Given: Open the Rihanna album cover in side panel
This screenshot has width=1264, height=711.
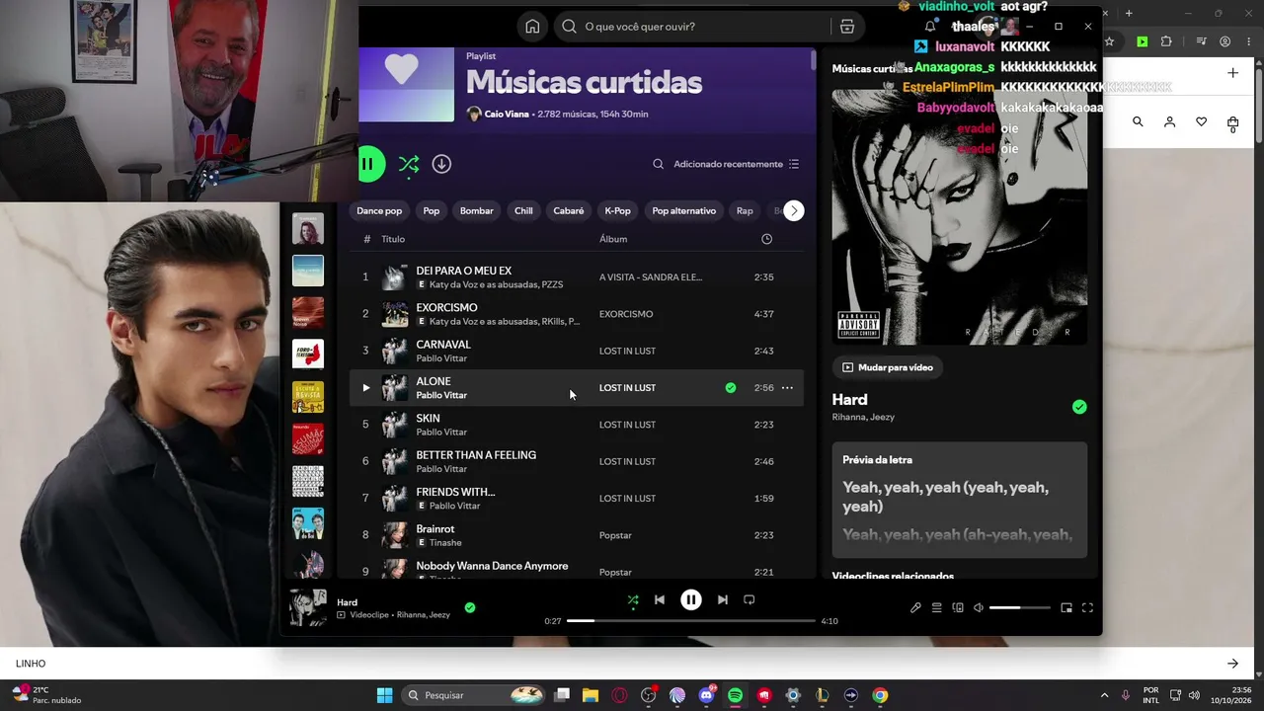Looking at the screenshot, I should [x=960, y=217].
